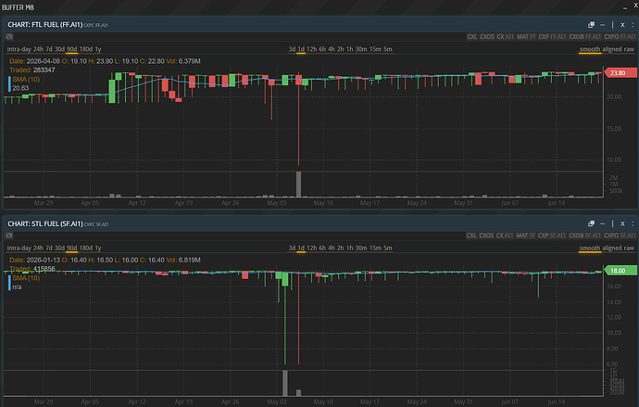The height and width of the screenshot is (407, 639).
Task: Split the FTL FUEL tile horizontally with dash icon
Action: point(602,25)
